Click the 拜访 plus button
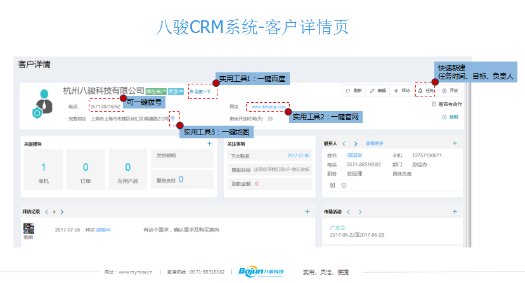The height and width of the screenshot is (283, 525). click(401, 91)
